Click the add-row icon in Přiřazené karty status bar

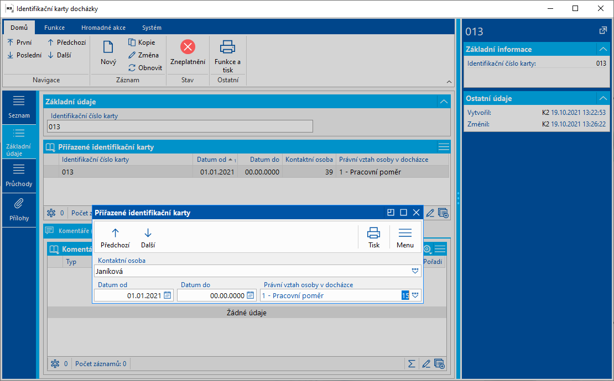coord(443,213)
